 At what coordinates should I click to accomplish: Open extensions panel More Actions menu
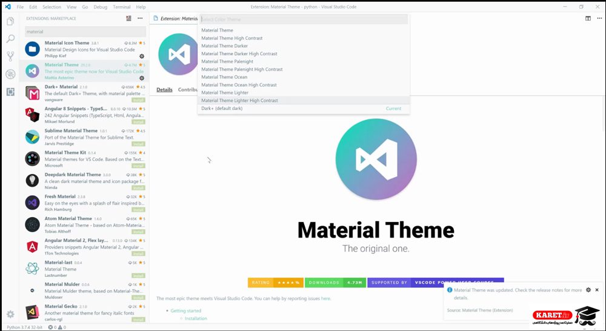(140, 18)
